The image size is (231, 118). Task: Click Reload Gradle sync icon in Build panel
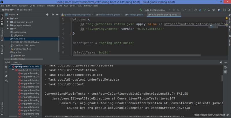pyautogui.click(x=6, y=67)
